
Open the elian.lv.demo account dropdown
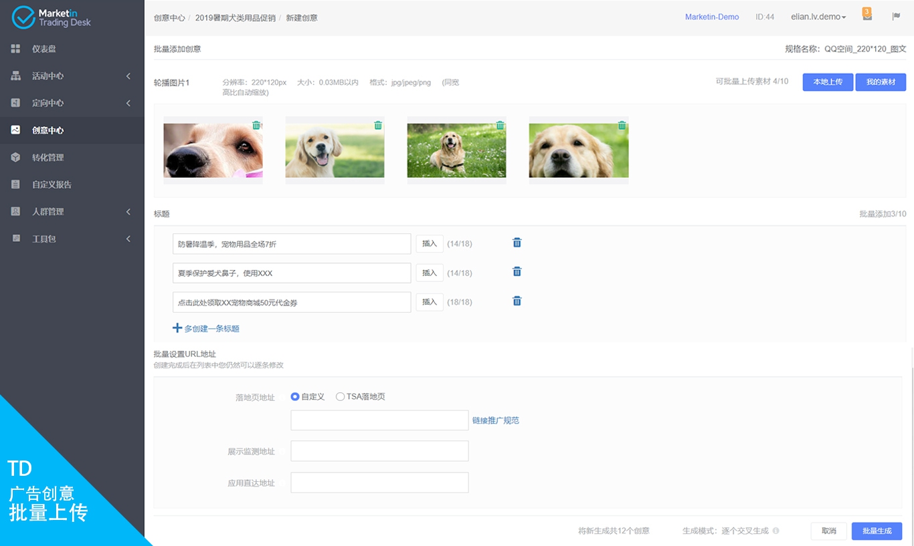tap(818, 17)
